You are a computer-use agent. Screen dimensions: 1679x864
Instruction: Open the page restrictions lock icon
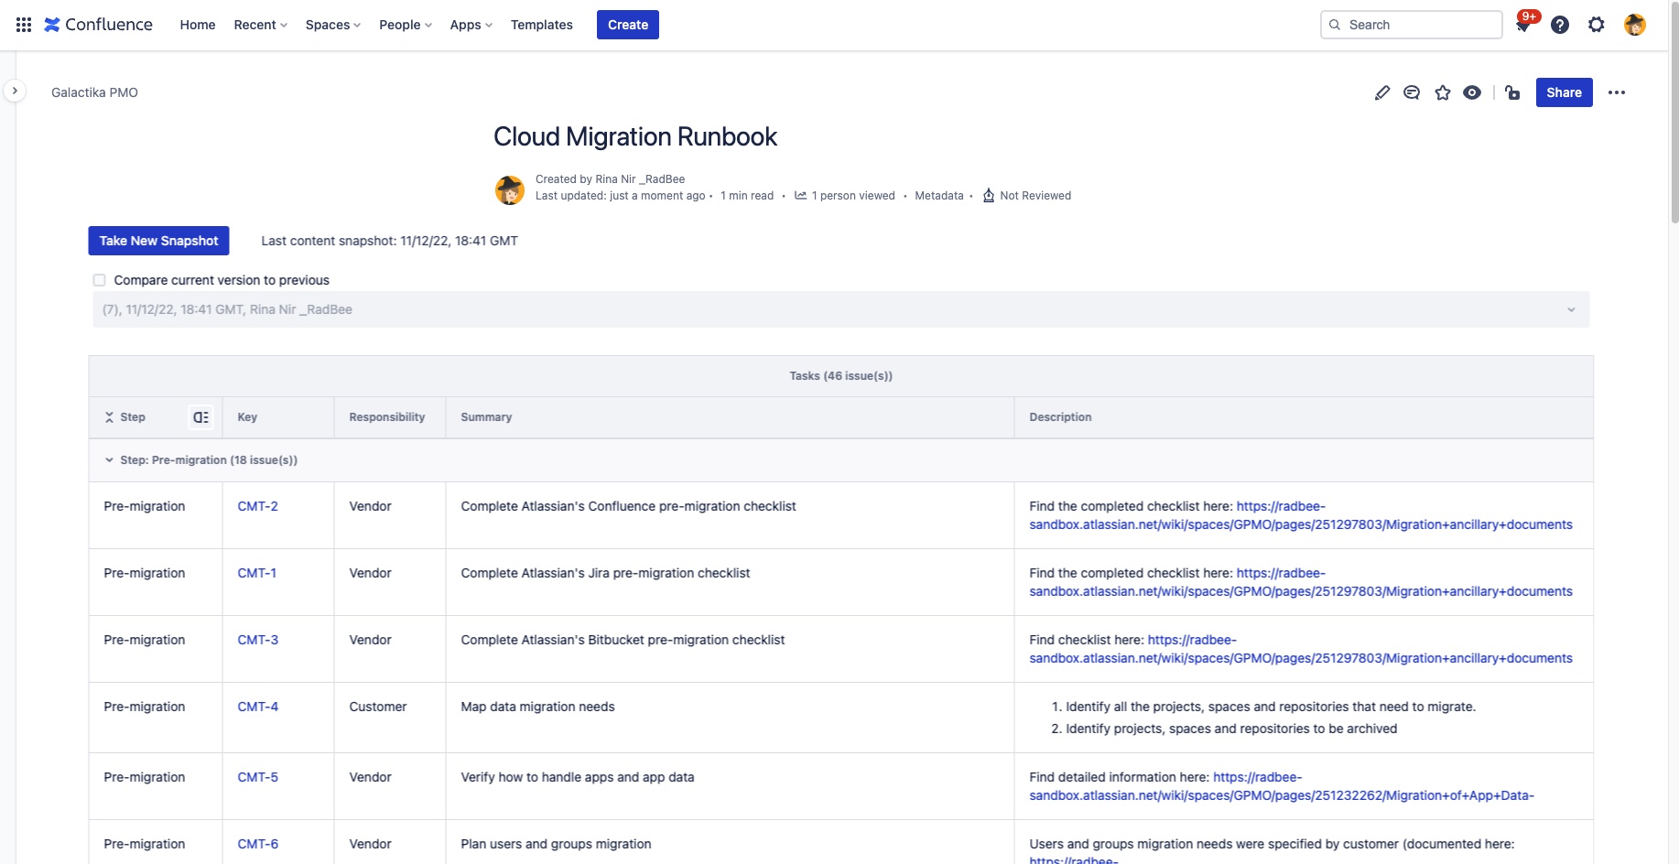[1512, 92]
